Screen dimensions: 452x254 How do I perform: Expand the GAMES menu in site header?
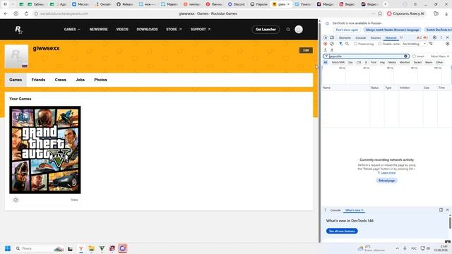(72, 30)
